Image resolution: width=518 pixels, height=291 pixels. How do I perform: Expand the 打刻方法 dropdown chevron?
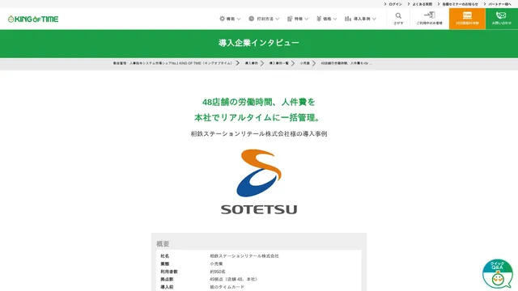coord(277,19)
